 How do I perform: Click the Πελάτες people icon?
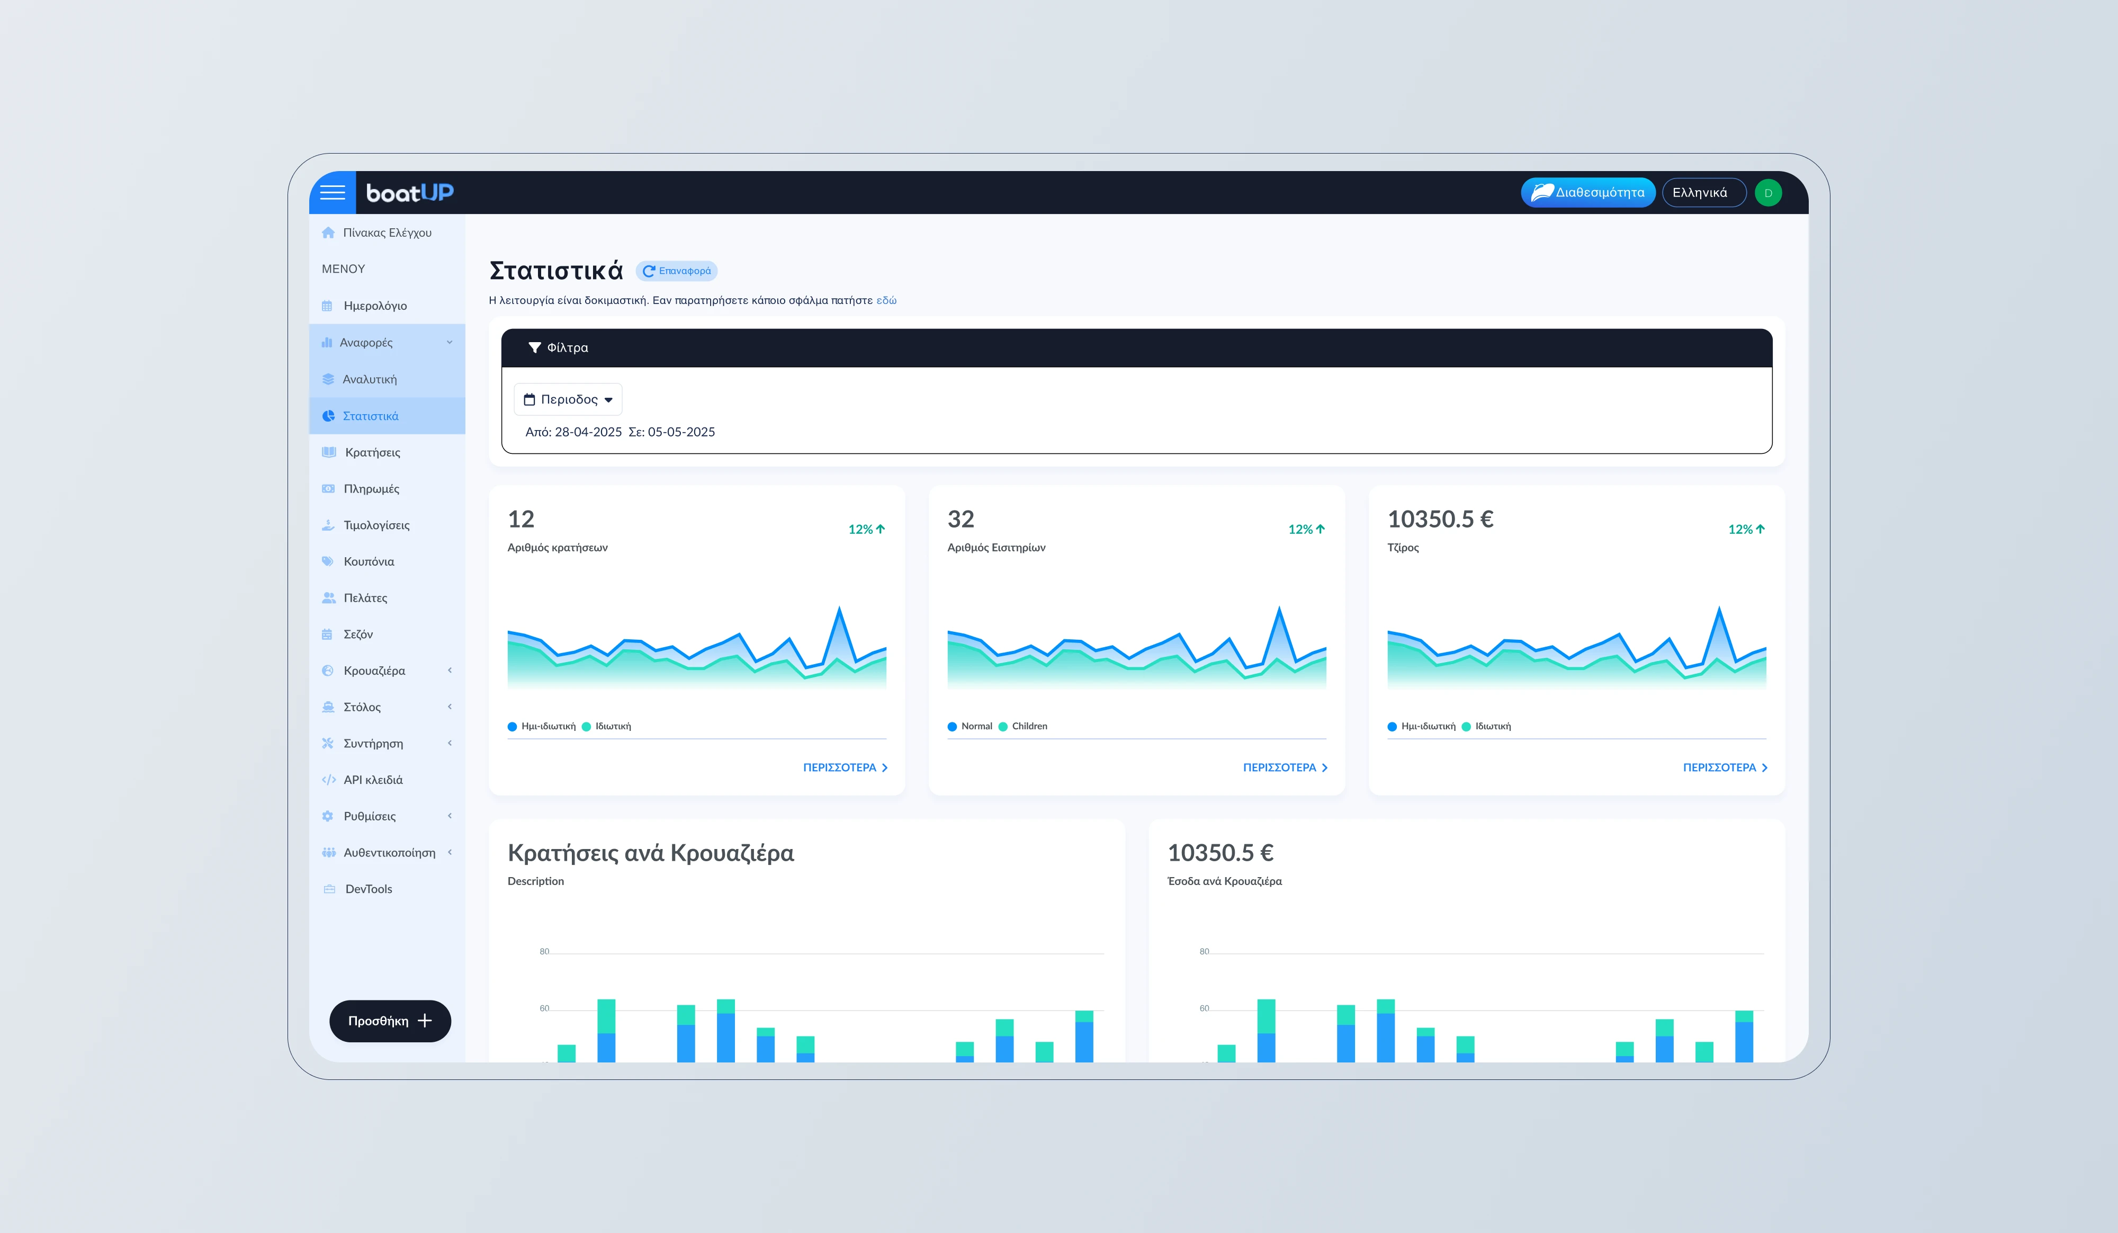[328, 597]
